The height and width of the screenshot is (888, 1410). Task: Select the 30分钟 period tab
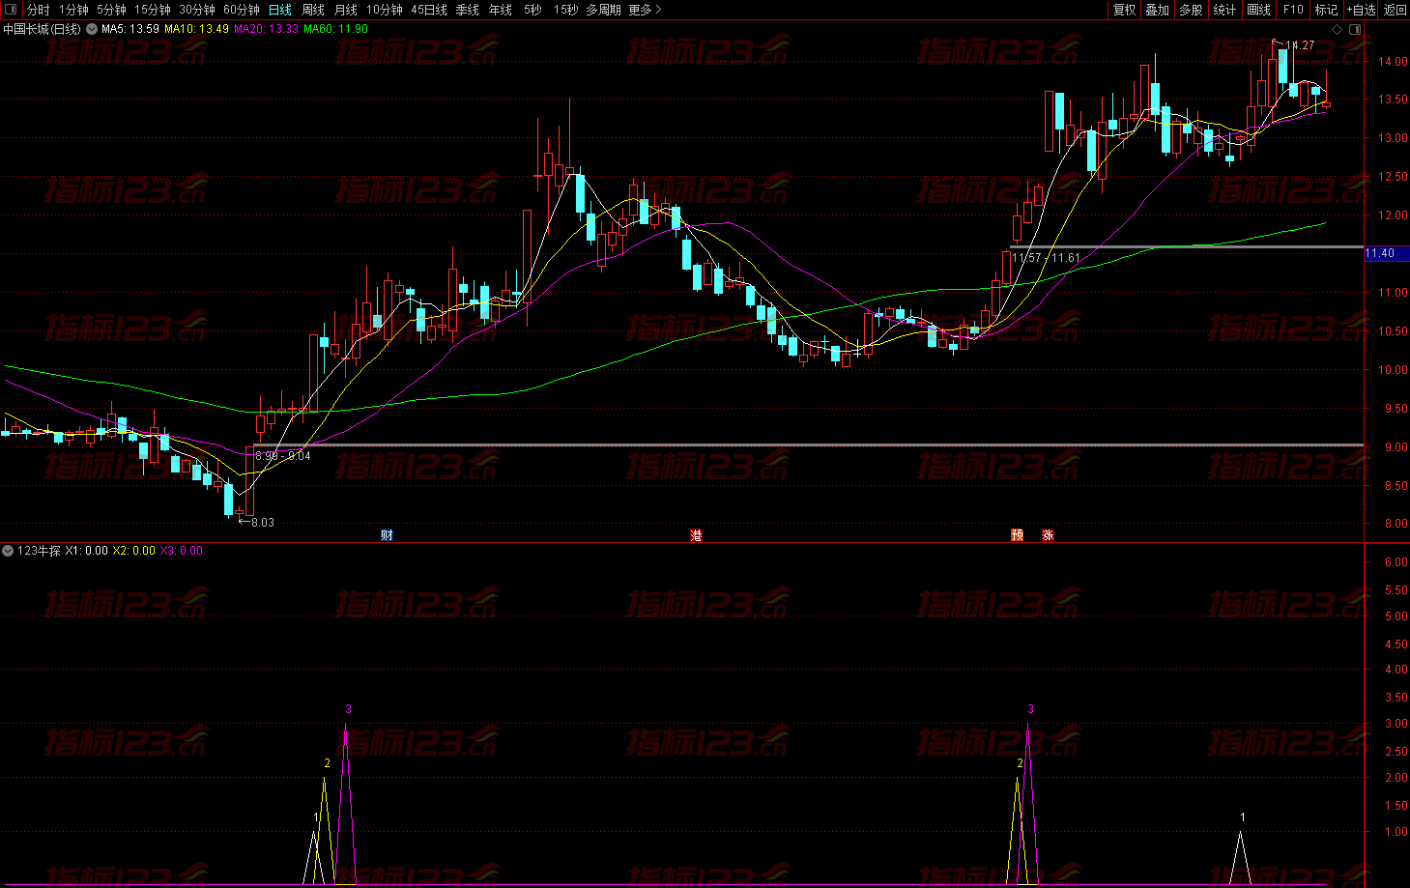pyautogui.click(x=197, y=10)
